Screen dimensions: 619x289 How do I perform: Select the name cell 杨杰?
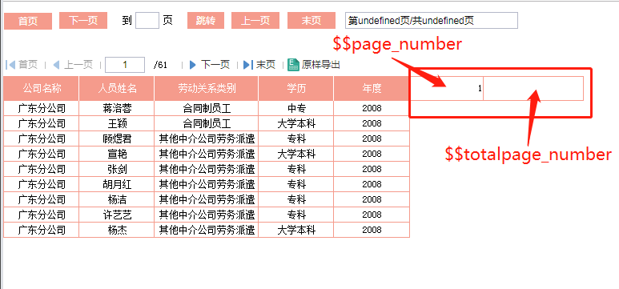click(x=117, y=230)
